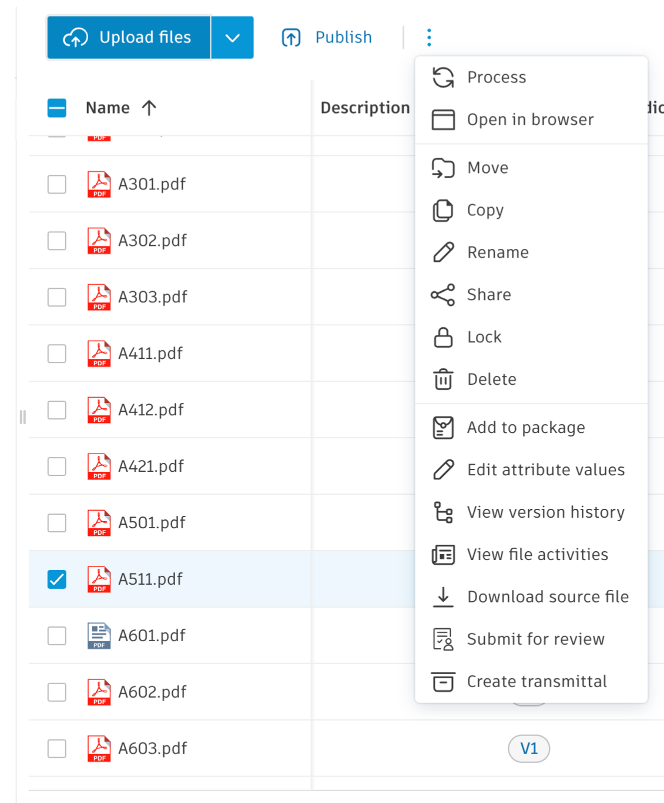Select the Process icon in the context menu
The height and width of the screenshot is (803, 664).
coord(442,76)
